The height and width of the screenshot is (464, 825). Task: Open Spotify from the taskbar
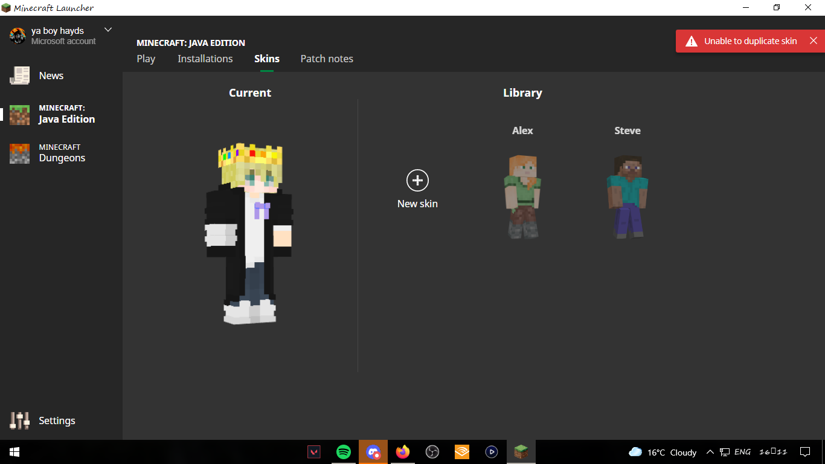point(344,452)
